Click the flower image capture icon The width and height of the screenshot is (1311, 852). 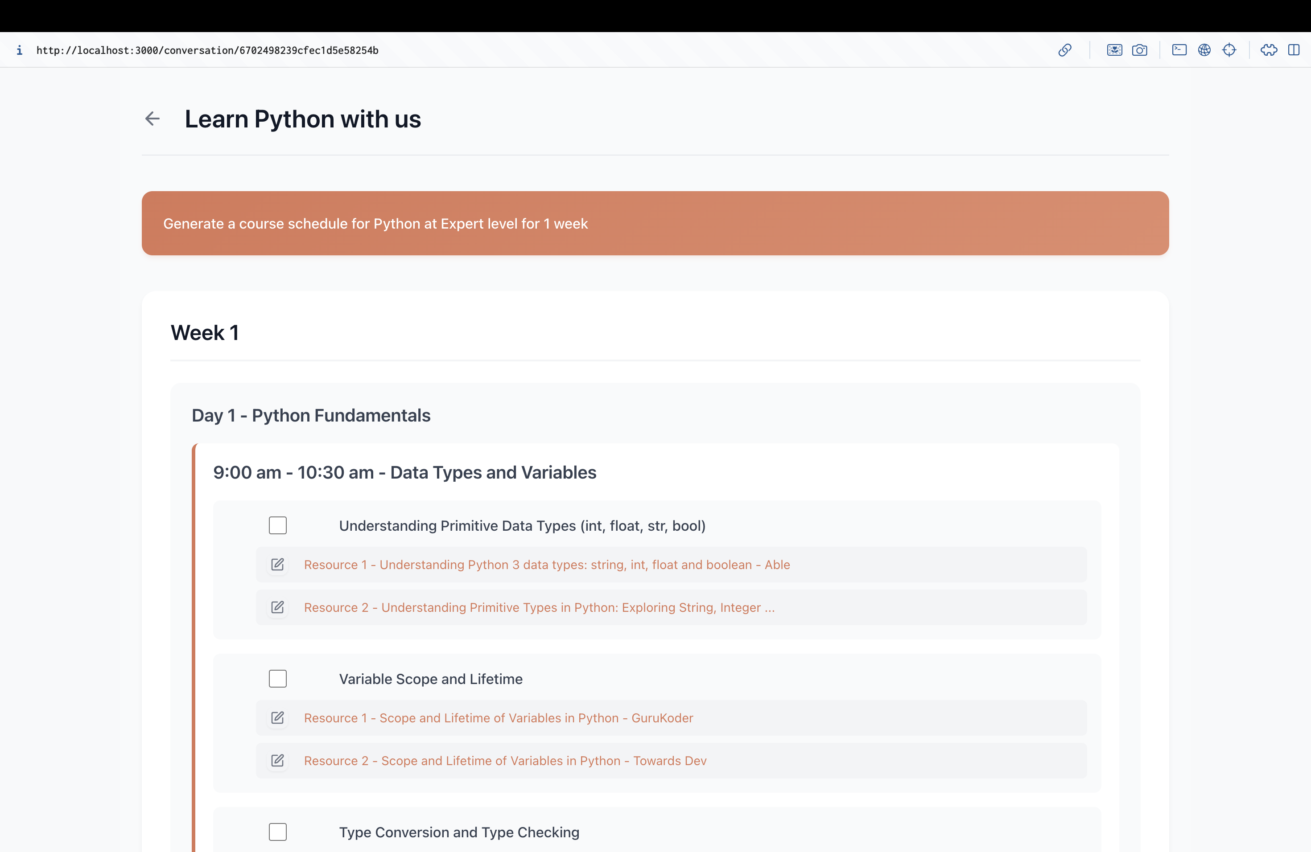pyautogui.click(x=1114, y=50)
